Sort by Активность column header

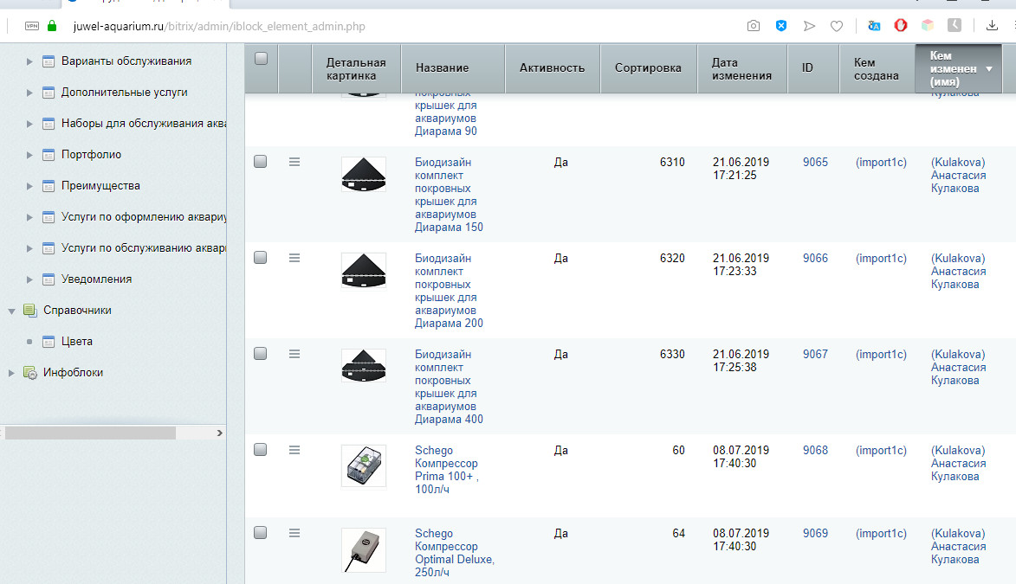click(x=552, y=68)
